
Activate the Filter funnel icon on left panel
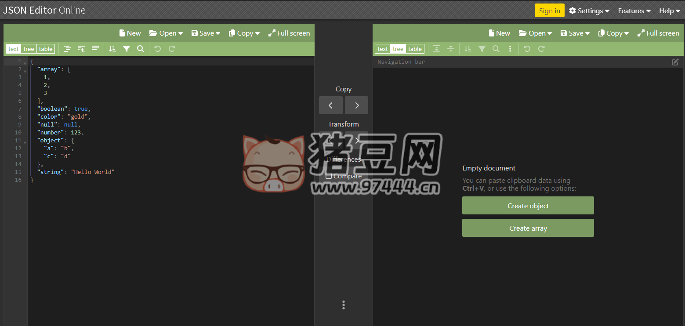127,48
